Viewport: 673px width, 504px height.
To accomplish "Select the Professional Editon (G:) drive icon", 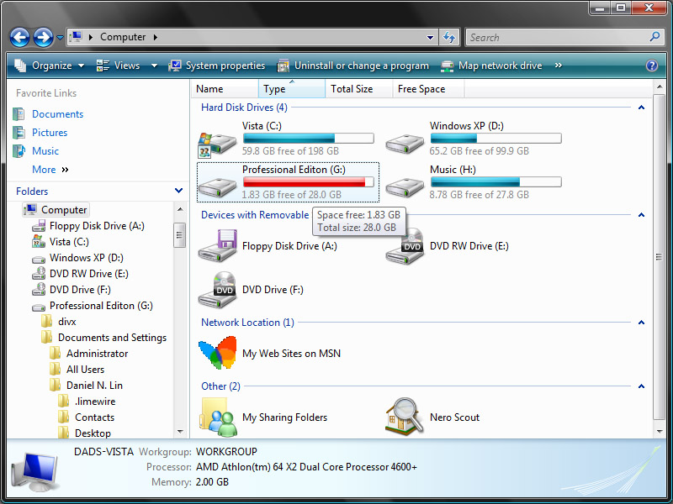I will pos(217,186).
